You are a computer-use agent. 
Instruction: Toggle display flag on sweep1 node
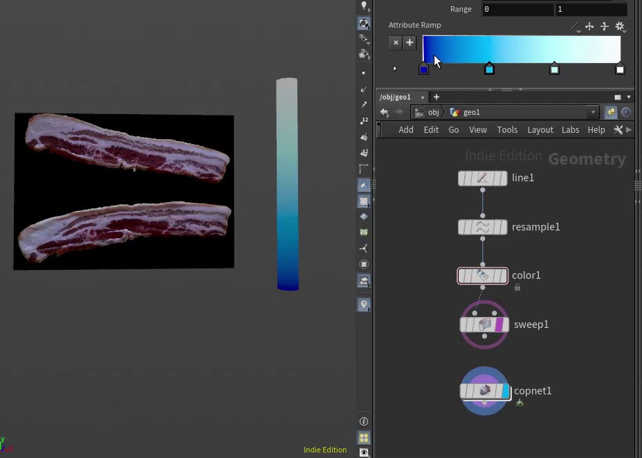tap(499, 325)
